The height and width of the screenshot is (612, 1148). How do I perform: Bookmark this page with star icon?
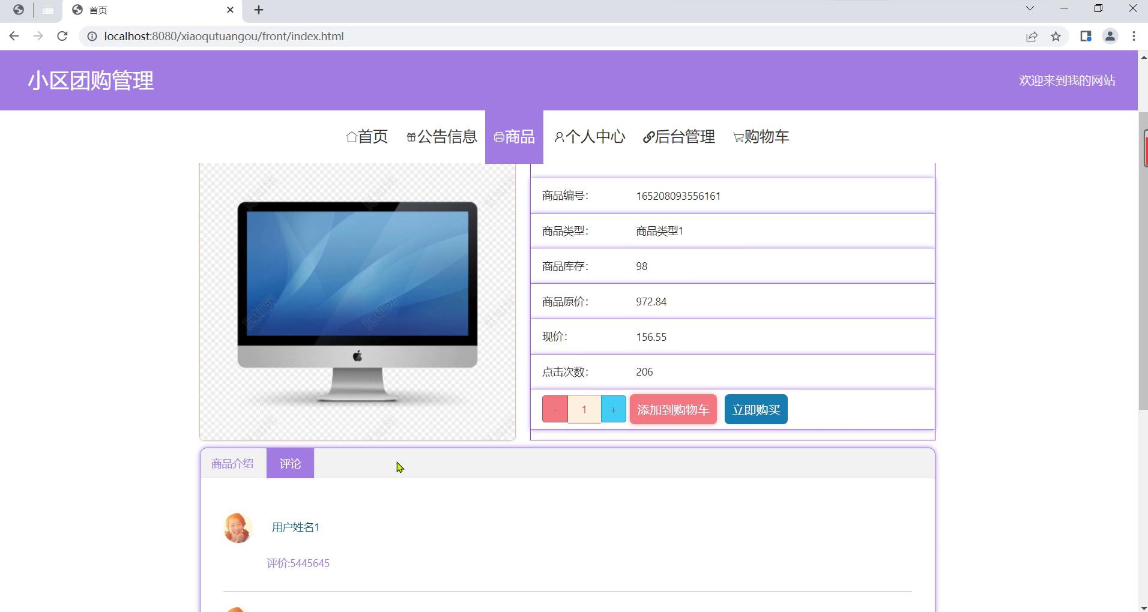pyautogui.click(x=1056, y=37)
